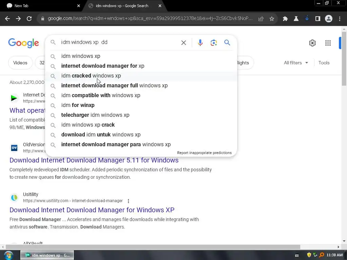Choose 'download idm untuk windows xp' suggestion

[x=141, y=135]
